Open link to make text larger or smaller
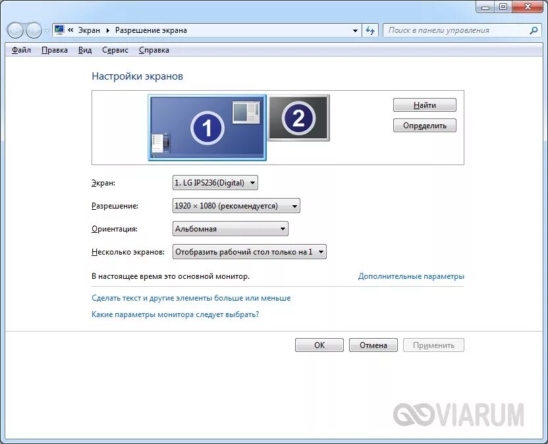 click(x=191, y=298)
